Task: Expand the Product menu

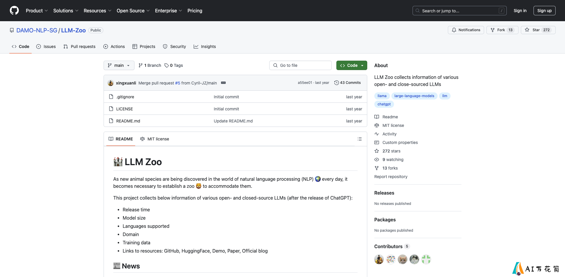Action: point(36,11)
